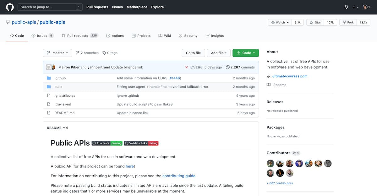This screenshot has width=377, height=196.
Task: Click the red failed-check X icon
Action: [x=187, y=67]
